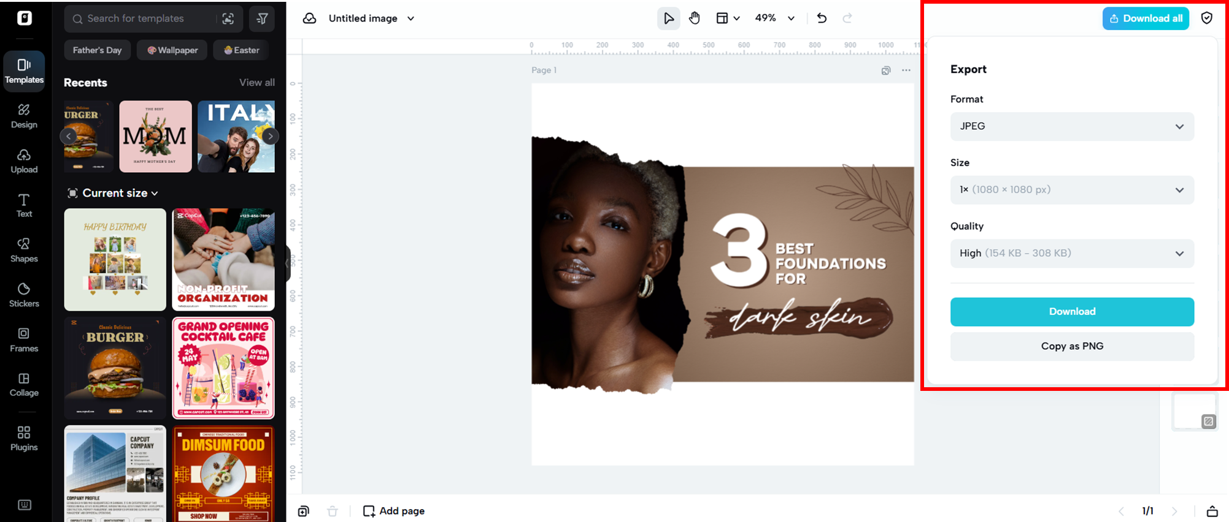Select the Templates tab
Screen dimensions: 1229x522
[x=24, y=71]
